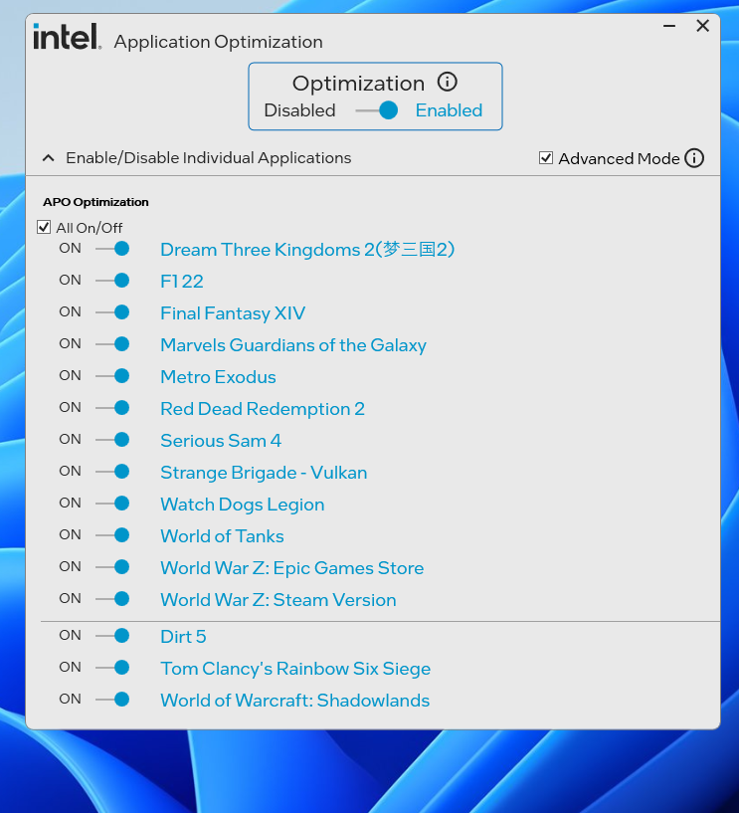
Task: Switch off Red Dead Redemption 2 toggle
Action: (112, 408)
